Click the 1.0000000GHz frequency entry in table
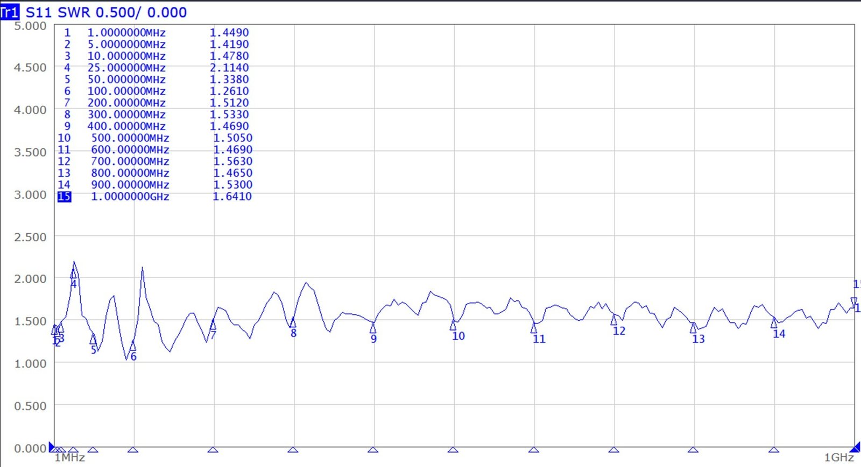861x467 pixels. pyautogui.click(x=130, y=197)
